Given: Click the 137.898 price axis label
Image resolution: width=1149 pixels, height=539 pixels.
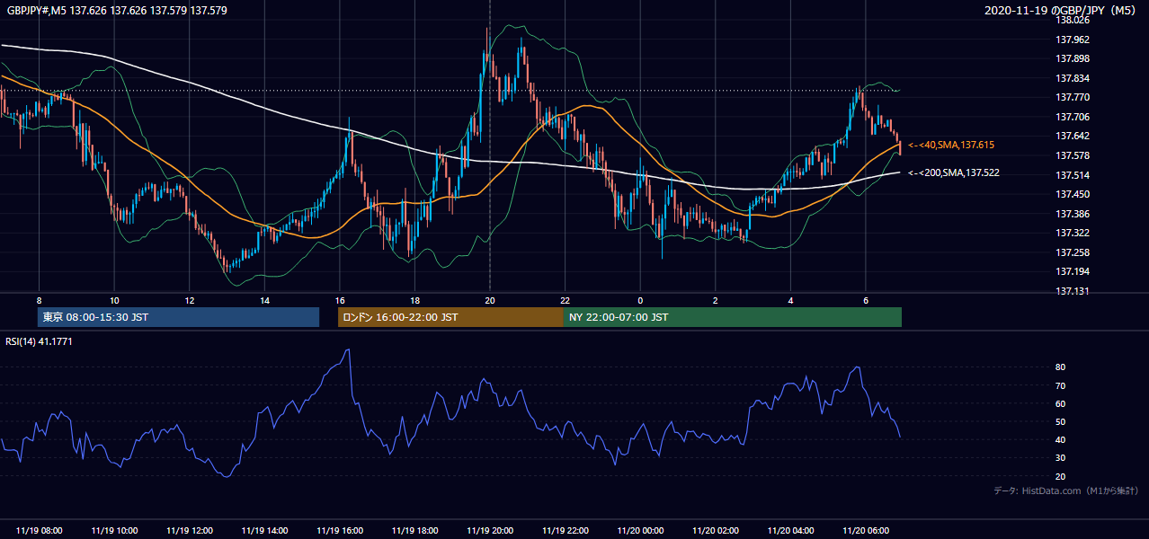Looking at the screenshot, I should (x=1072, y=58).
